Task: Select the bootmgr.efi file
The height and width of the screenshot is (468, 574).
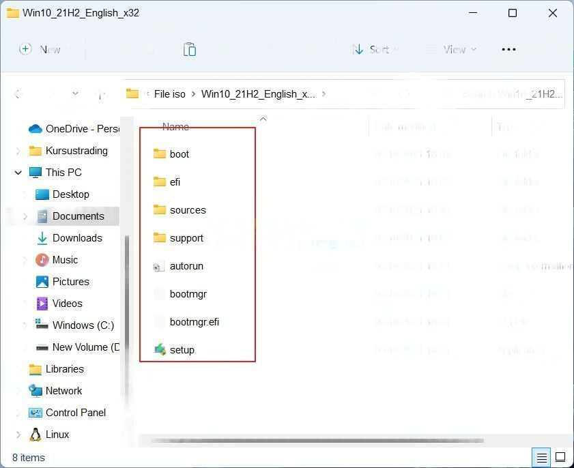Action: (x=186, y=322)
